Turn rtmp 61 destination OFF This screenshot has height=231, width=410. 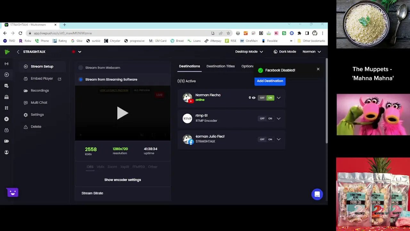click(262, 118)
